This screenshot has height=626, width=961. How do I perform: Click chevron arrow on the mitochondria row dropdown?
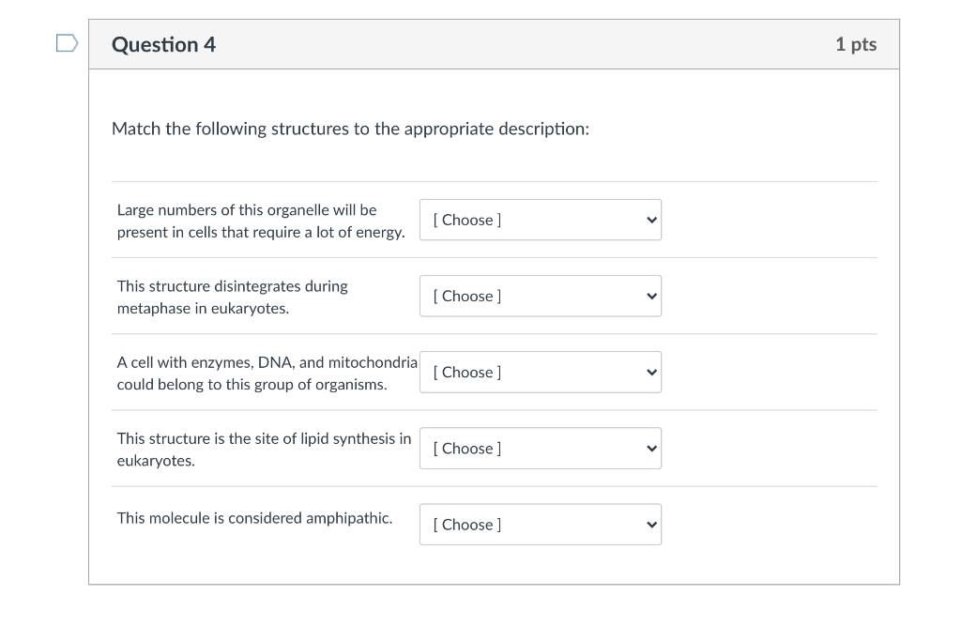(651, 372)
